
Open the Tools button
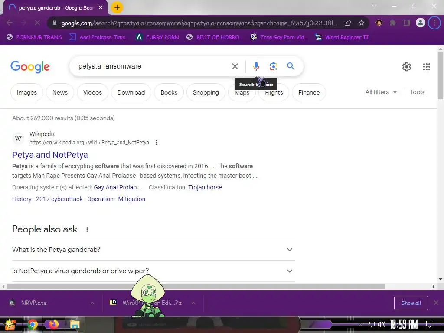tap(417, 92)
